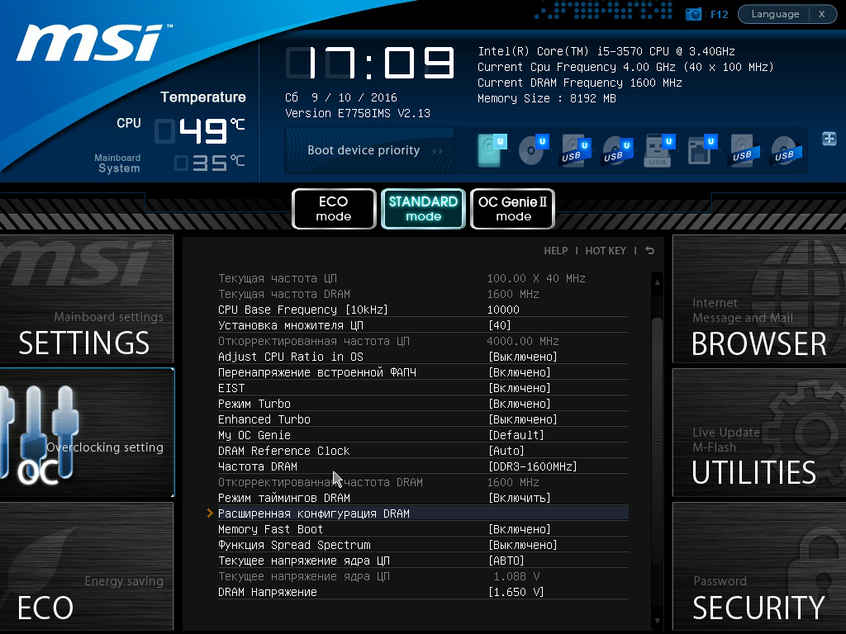Screen dimensions: 846x634
Task: Click System temperature reading 35°C
Action: (x=209, y=163)
